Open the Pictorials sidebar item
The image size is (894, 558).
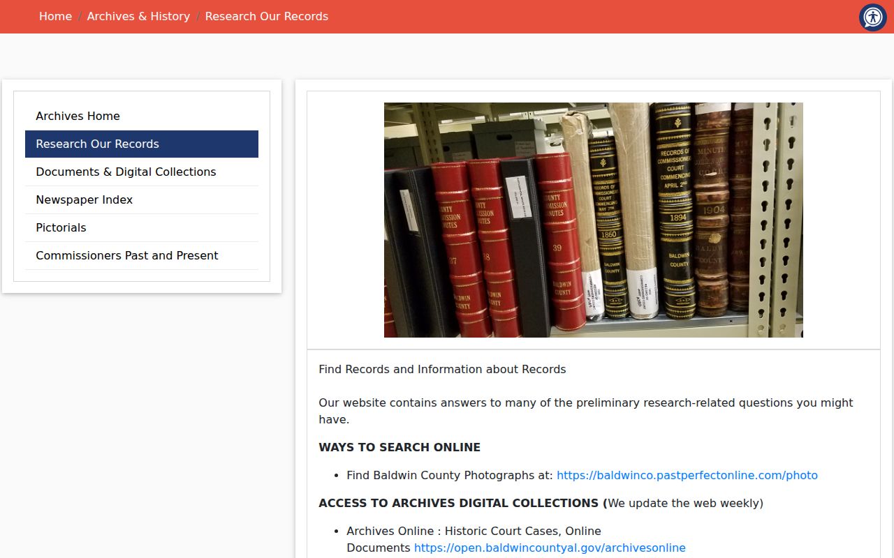click(142, 227)
